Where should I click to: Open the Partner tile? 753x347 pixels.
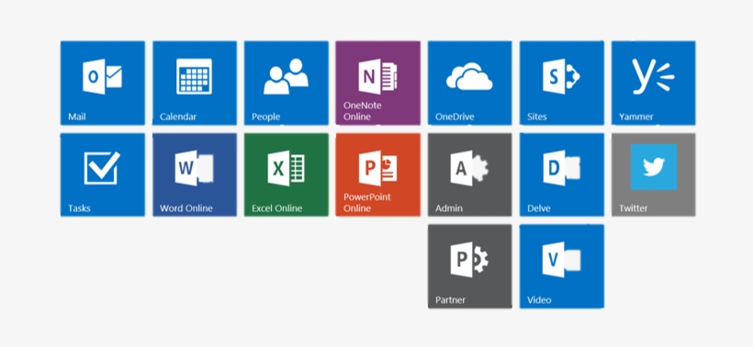point(469,266)
